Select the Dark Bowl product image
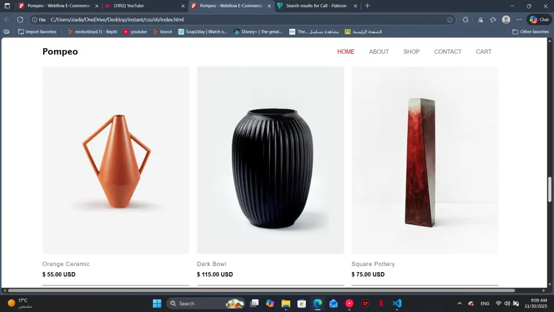 click(270, 160)
